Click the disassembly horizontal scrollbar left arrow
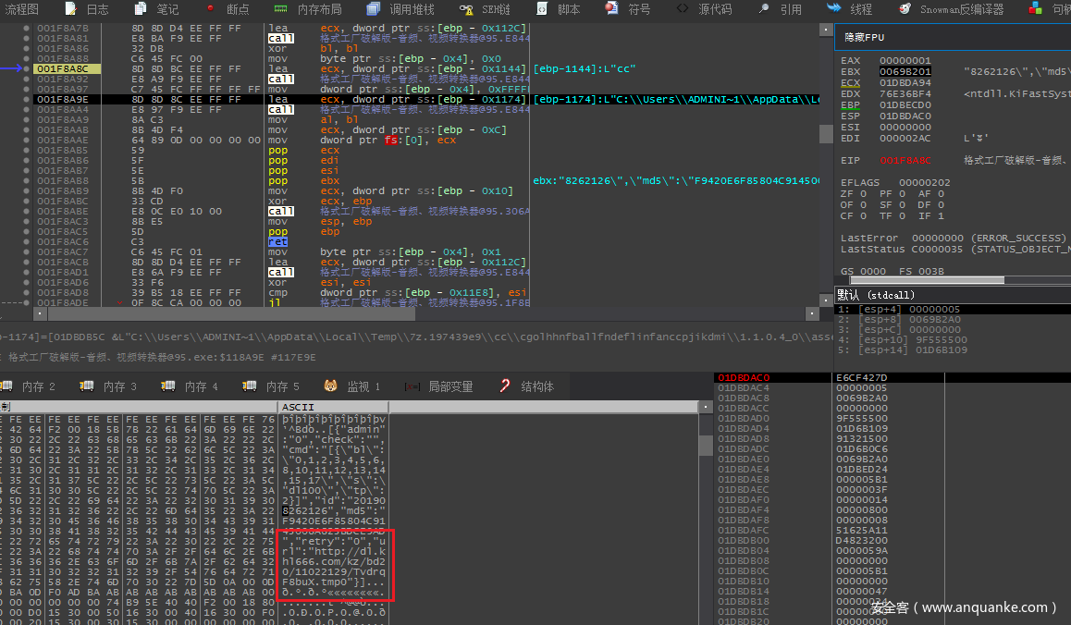The height and width of the screenshot is (625, 1071). (40, 313)
